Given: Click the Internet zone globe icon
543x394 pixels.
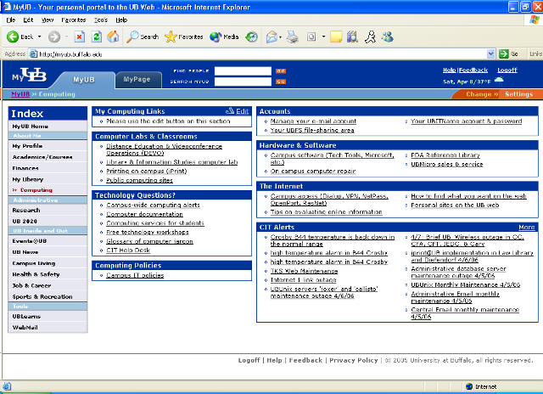Looking at the screenshot, I should [x=469, y=386].
